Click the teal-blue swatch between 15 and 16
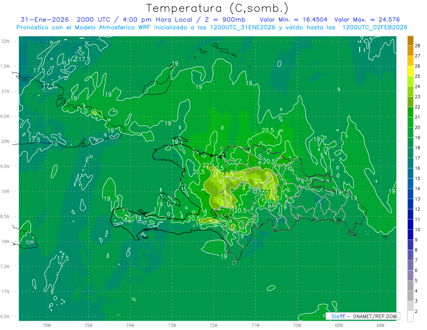The image size is (427, 330). point(410,173)
